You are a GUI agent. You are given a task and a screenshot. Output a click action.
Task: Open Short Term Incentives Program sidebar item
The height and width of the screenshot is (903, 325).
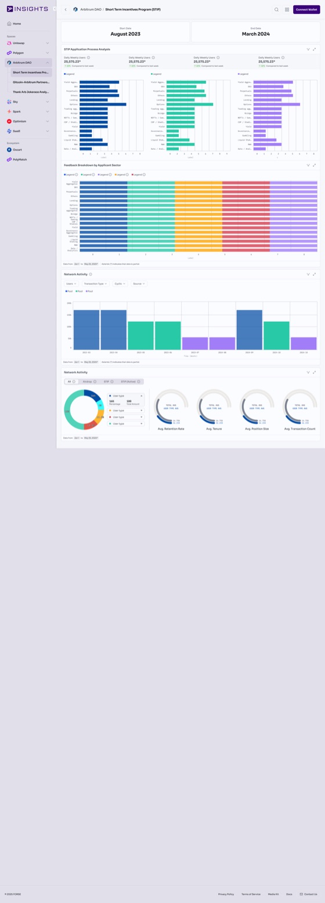pyautogui.click(x=31, y=73)
